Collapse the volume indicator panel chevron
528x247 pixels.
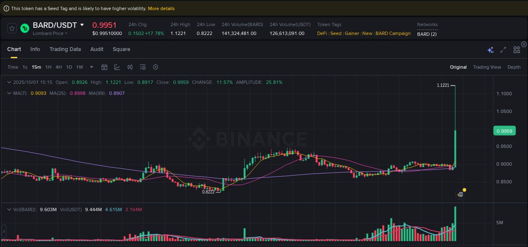tap(9, 209)
